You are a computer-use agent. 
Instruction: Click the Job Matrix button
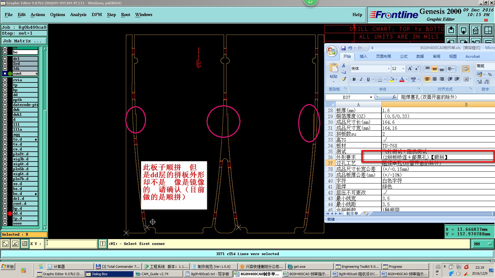point(24,41)
